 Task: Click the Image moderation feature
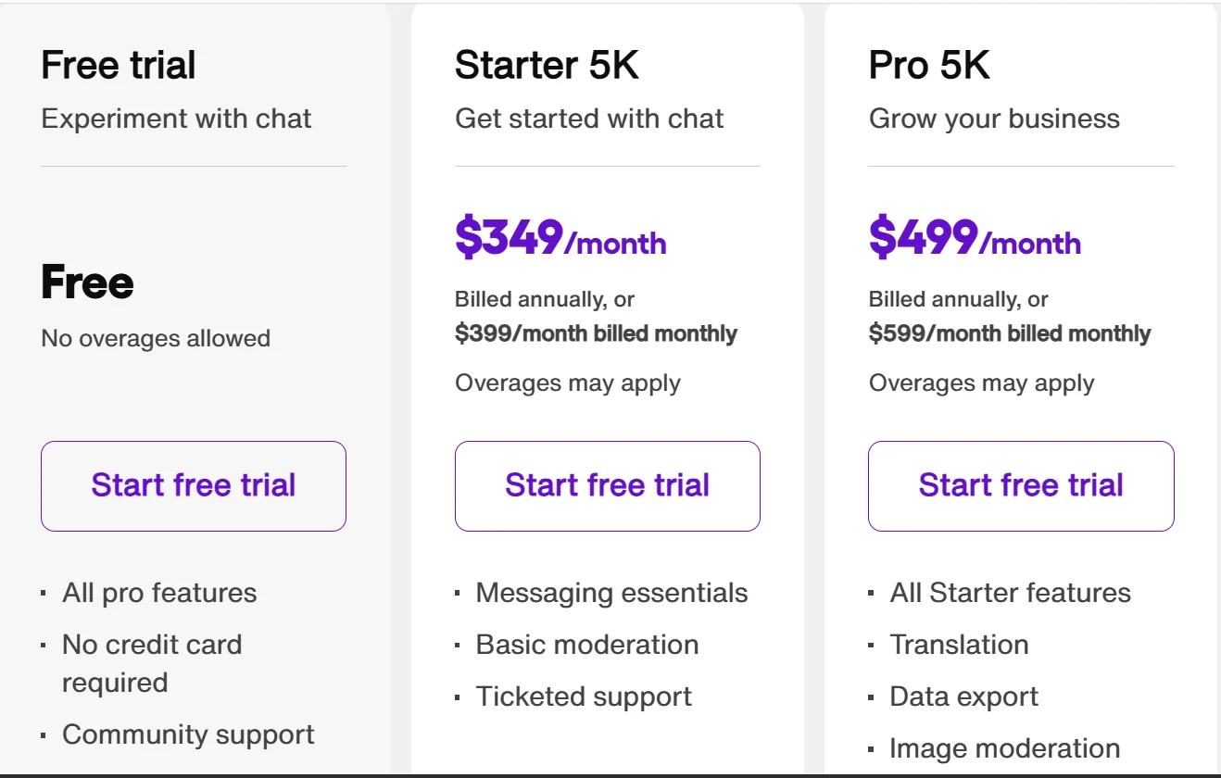click(1004, 748)
